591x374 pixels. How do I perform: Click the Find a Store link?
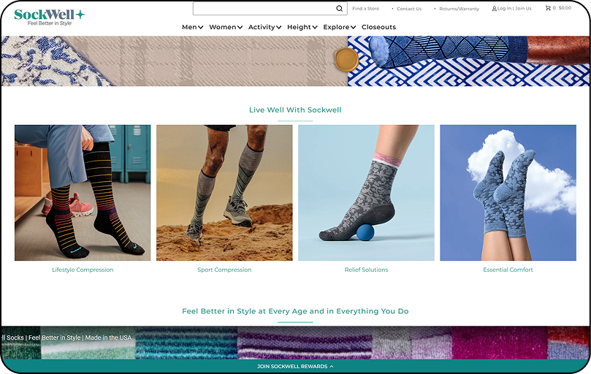[x=365, y=9]
